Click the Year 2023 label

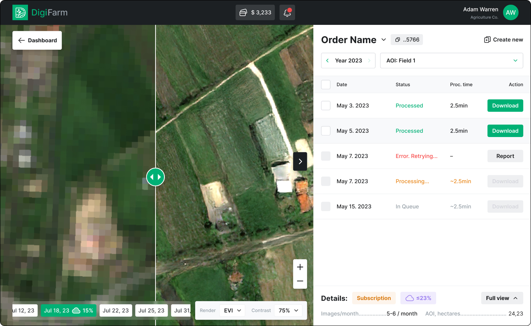[348, 61]
